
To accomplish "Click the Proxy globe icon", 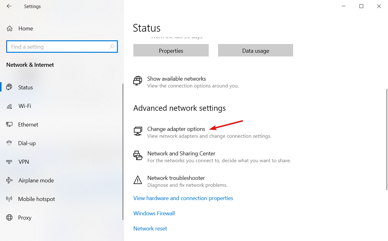I will 9,218.
